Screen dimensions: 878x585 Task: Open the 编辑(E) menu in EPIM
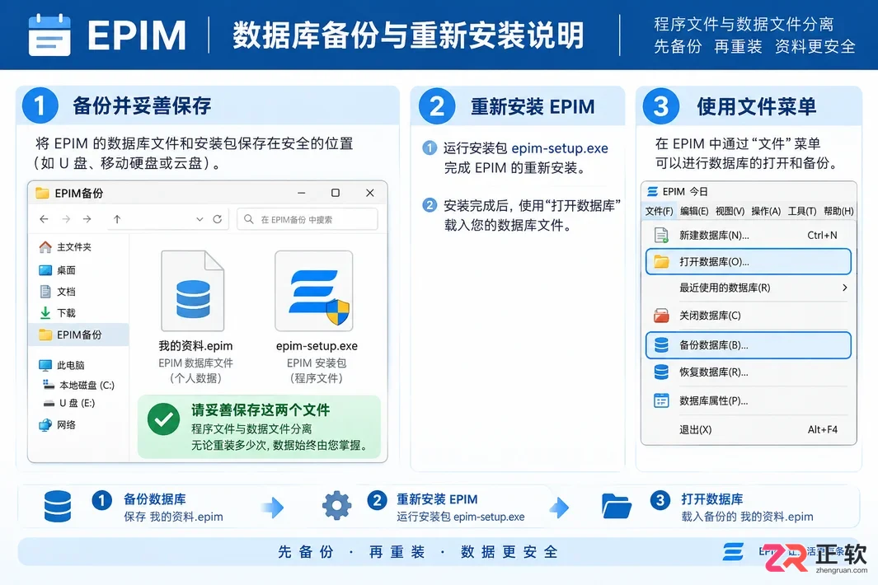coord(694,211)
